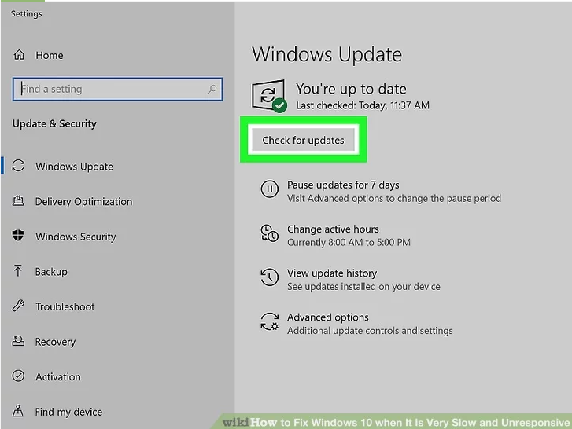Open Pause updates for 7 days

[343, 185]
